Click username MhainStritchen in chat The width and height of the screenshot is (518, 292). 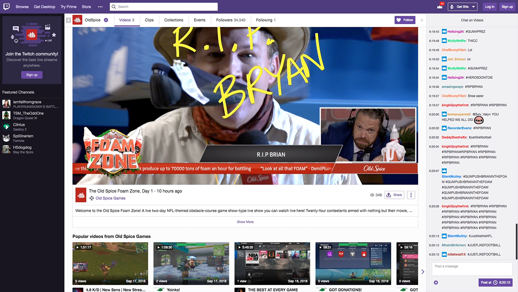click(x=453, y=245)
